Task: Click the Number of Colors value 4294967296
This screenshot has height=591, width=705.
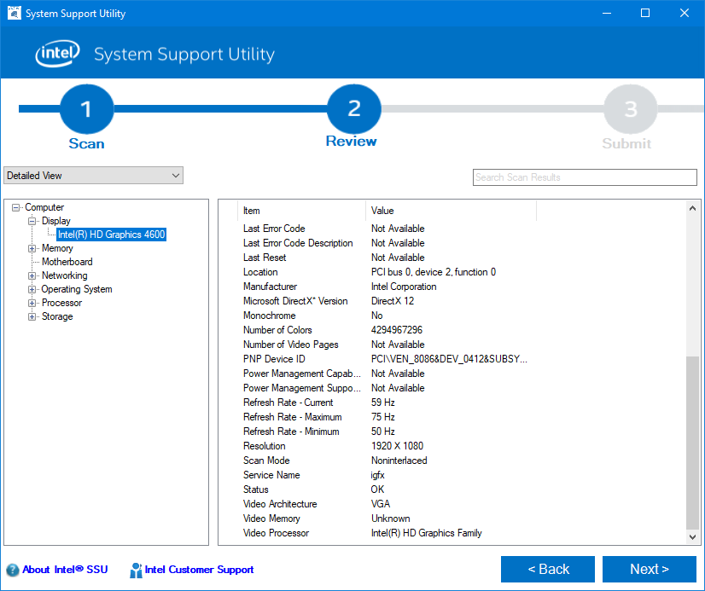Action: [x=397, y=330]
